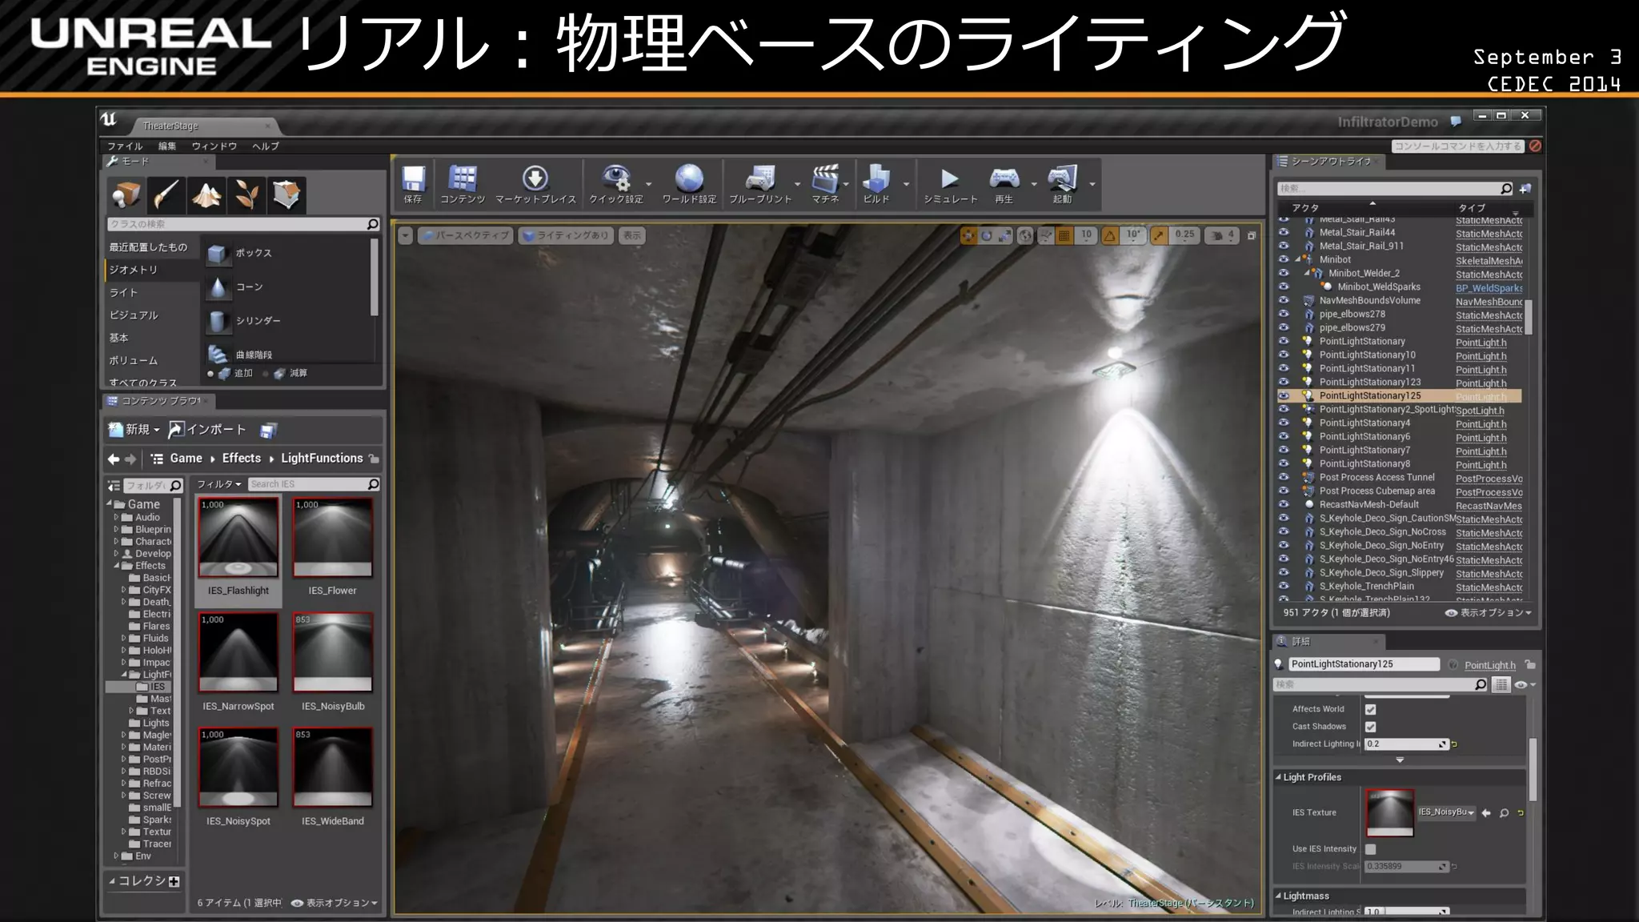Open the Edit (編集) menu
Screen dimensions: 1639x922
167,146
